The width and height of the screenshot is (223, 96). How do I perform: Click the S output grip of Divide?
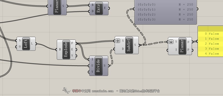click(x=109, y=66)
